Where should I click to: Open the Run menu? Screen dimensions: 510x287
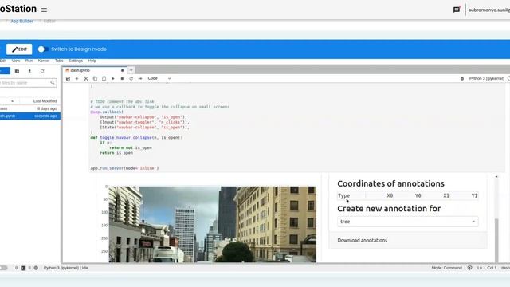29,61
